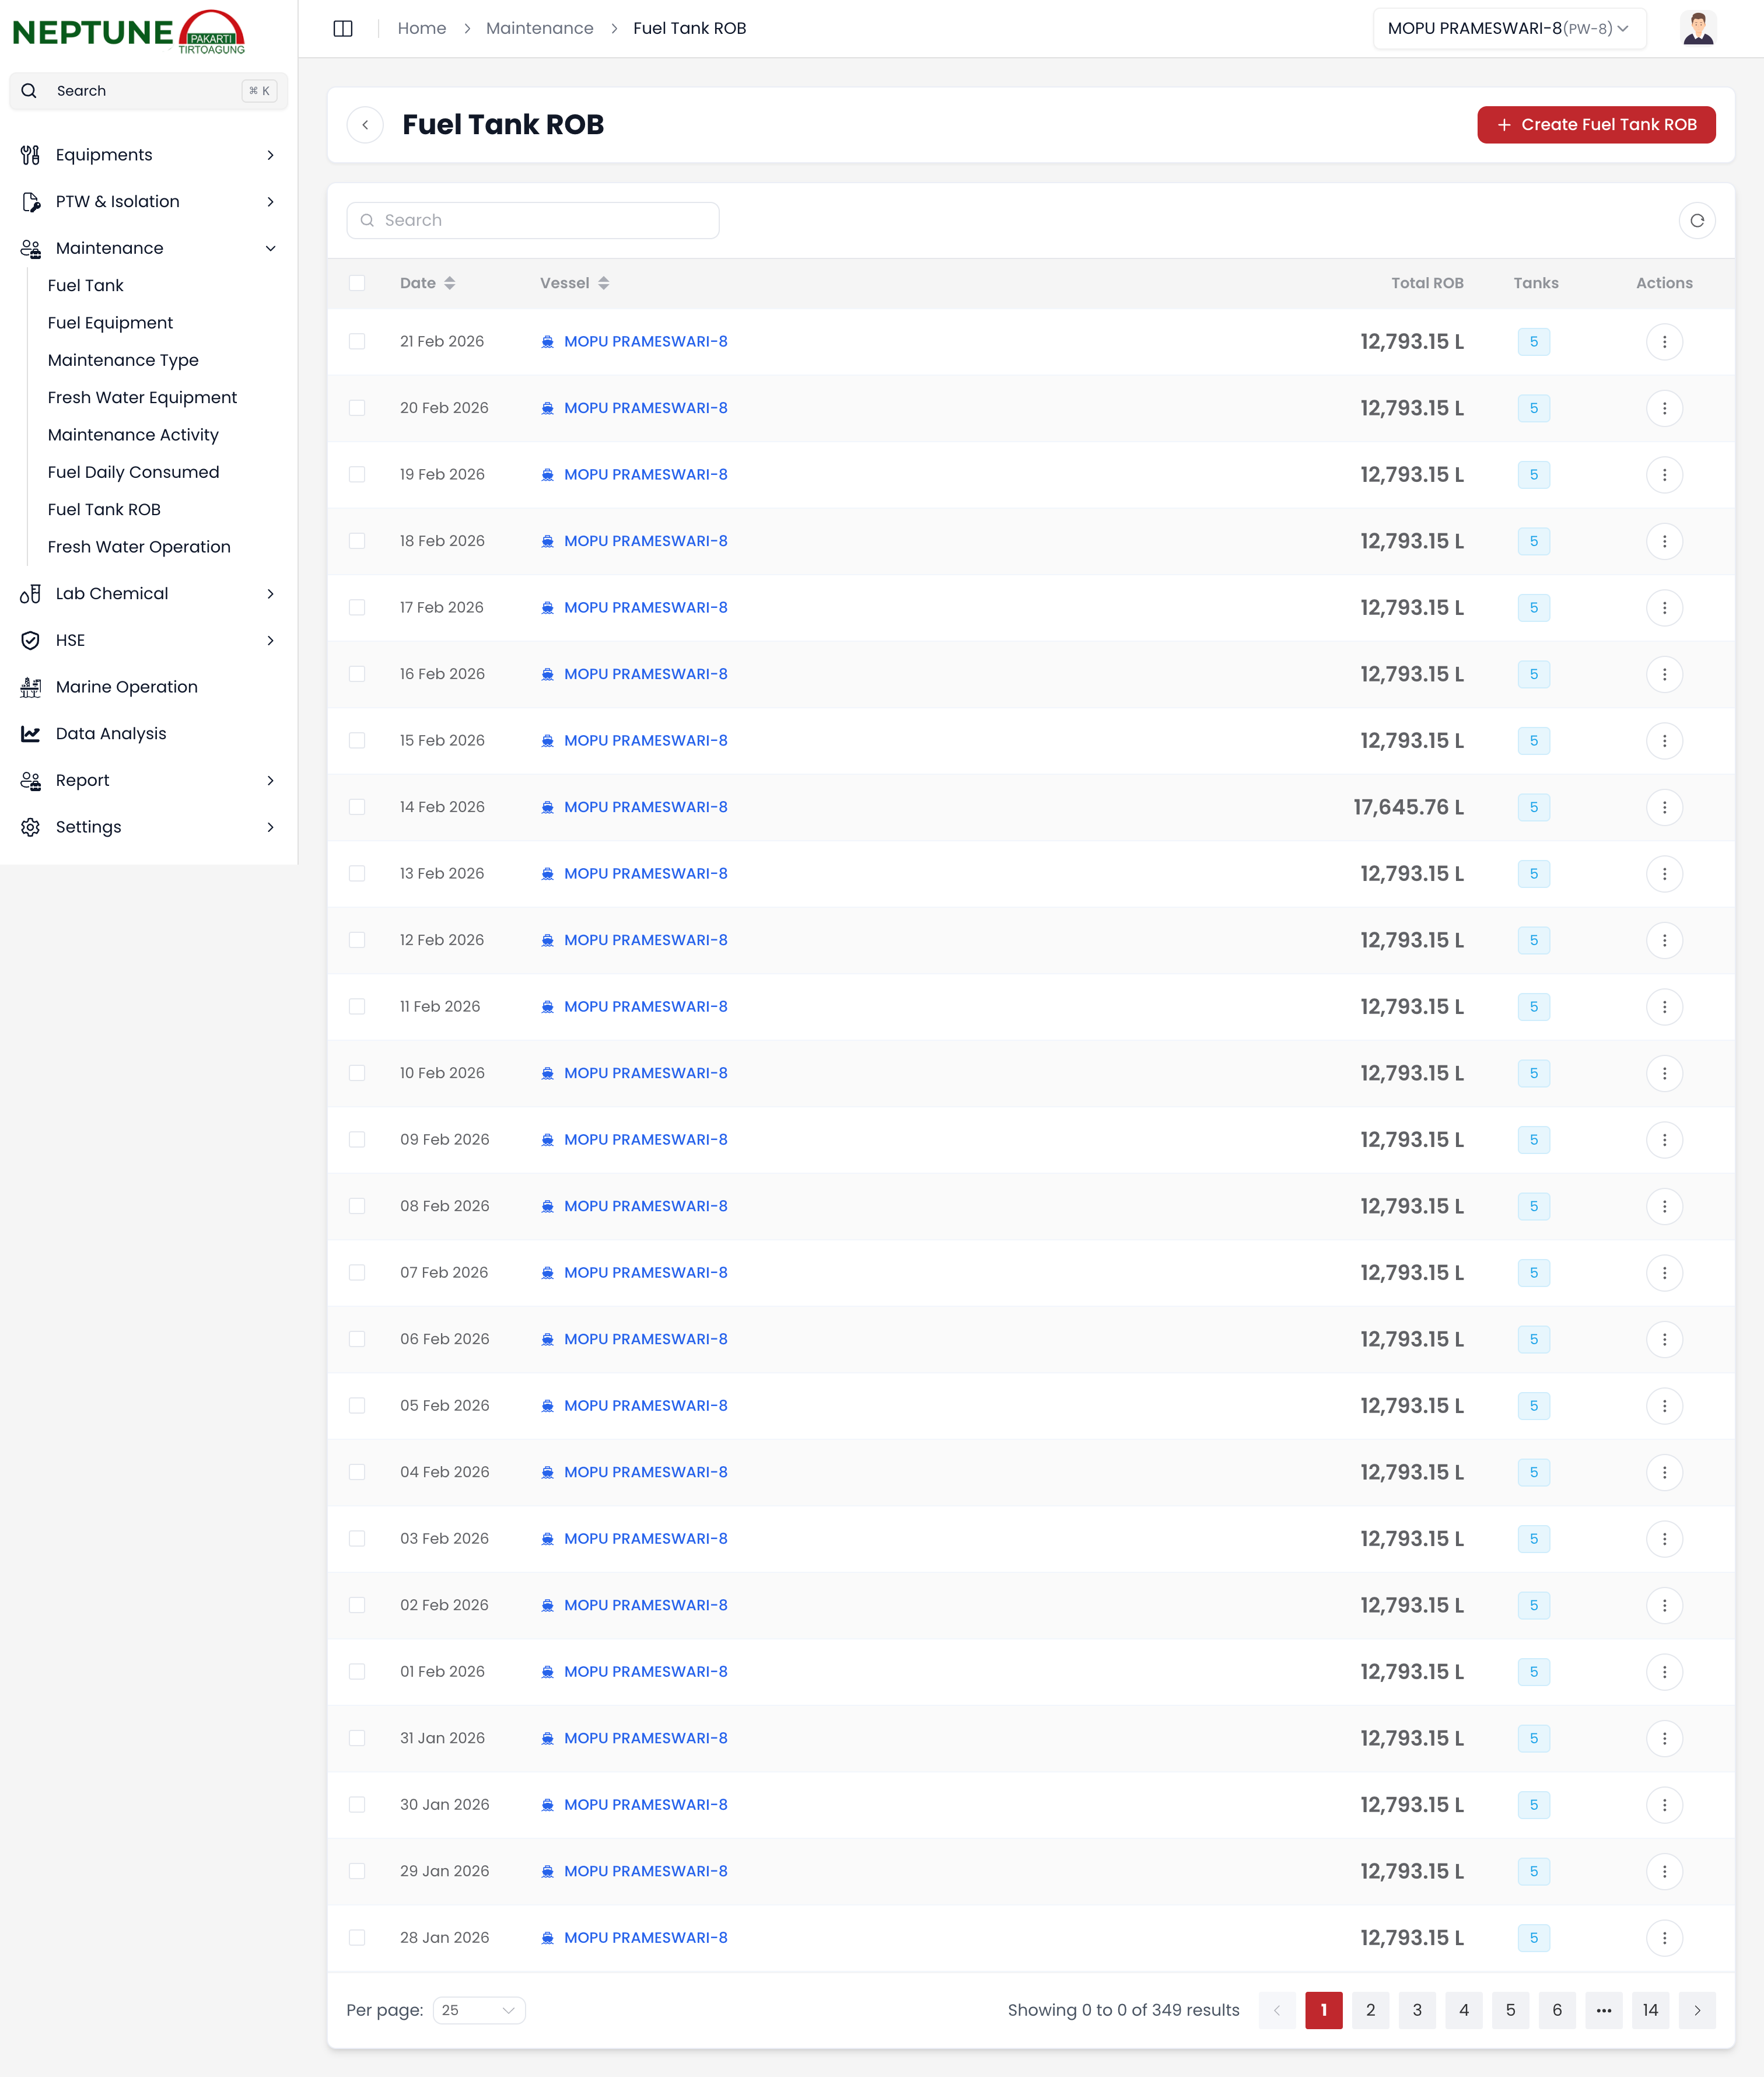Click the tanks badge on 28 Jan 2026 row
Image resolution: width=1764 pixels, height=2077 pixels.
(x=1533, y=1937)
